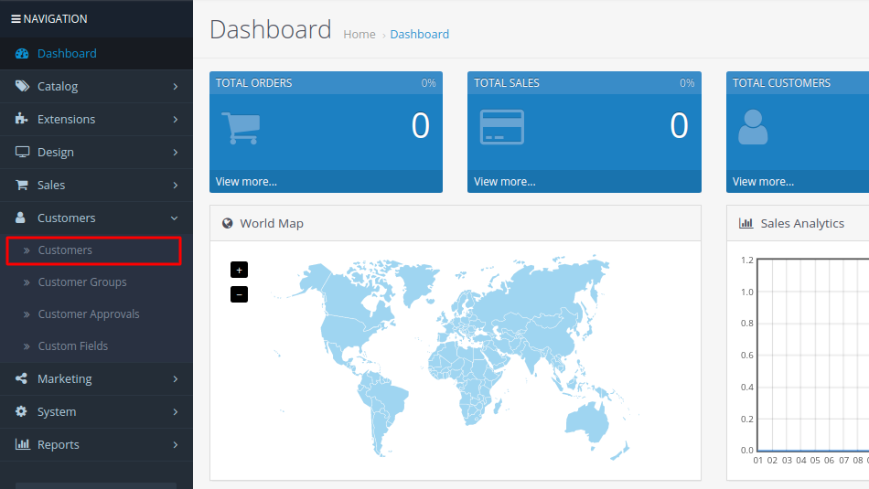
Task: Click the shopping cart icon in Total Orders
Action: [x=241, y=129]
